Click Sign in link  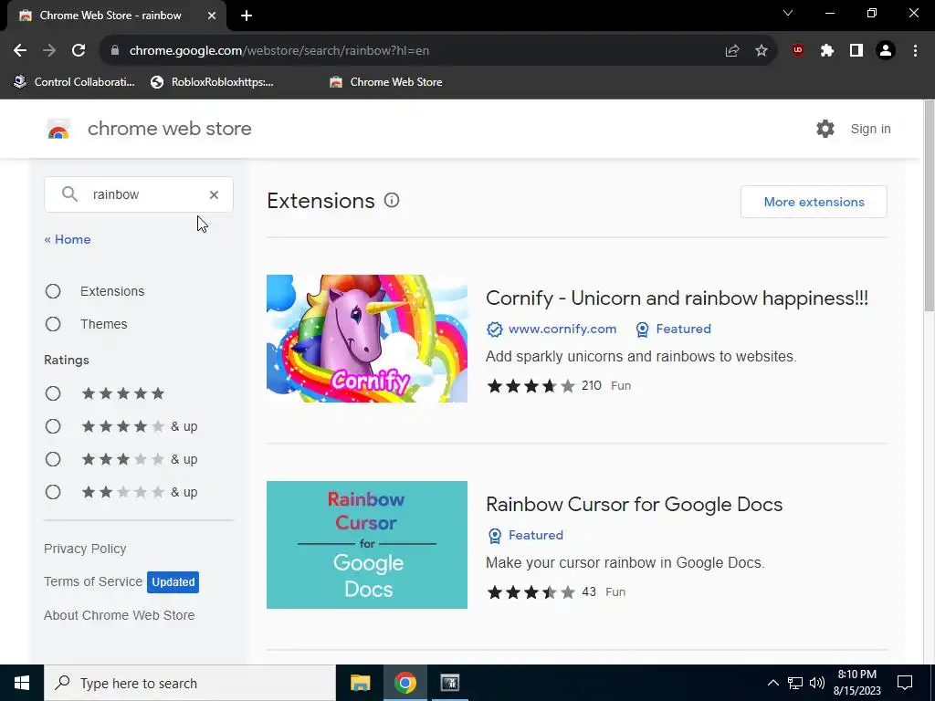pos(870,129)
